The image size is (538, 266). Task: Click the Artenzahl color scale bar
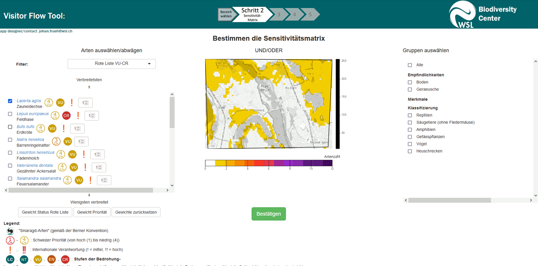(269, 163)
